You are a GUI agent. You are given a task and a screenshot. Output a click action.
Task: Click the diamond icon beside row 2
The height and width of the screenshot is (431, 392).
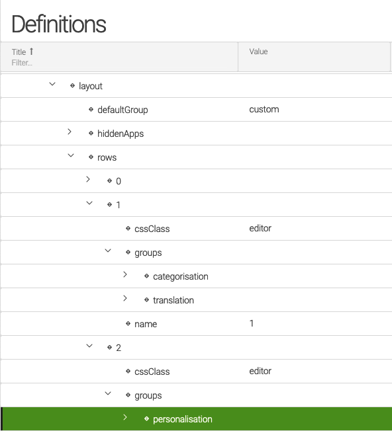[109, 348]
